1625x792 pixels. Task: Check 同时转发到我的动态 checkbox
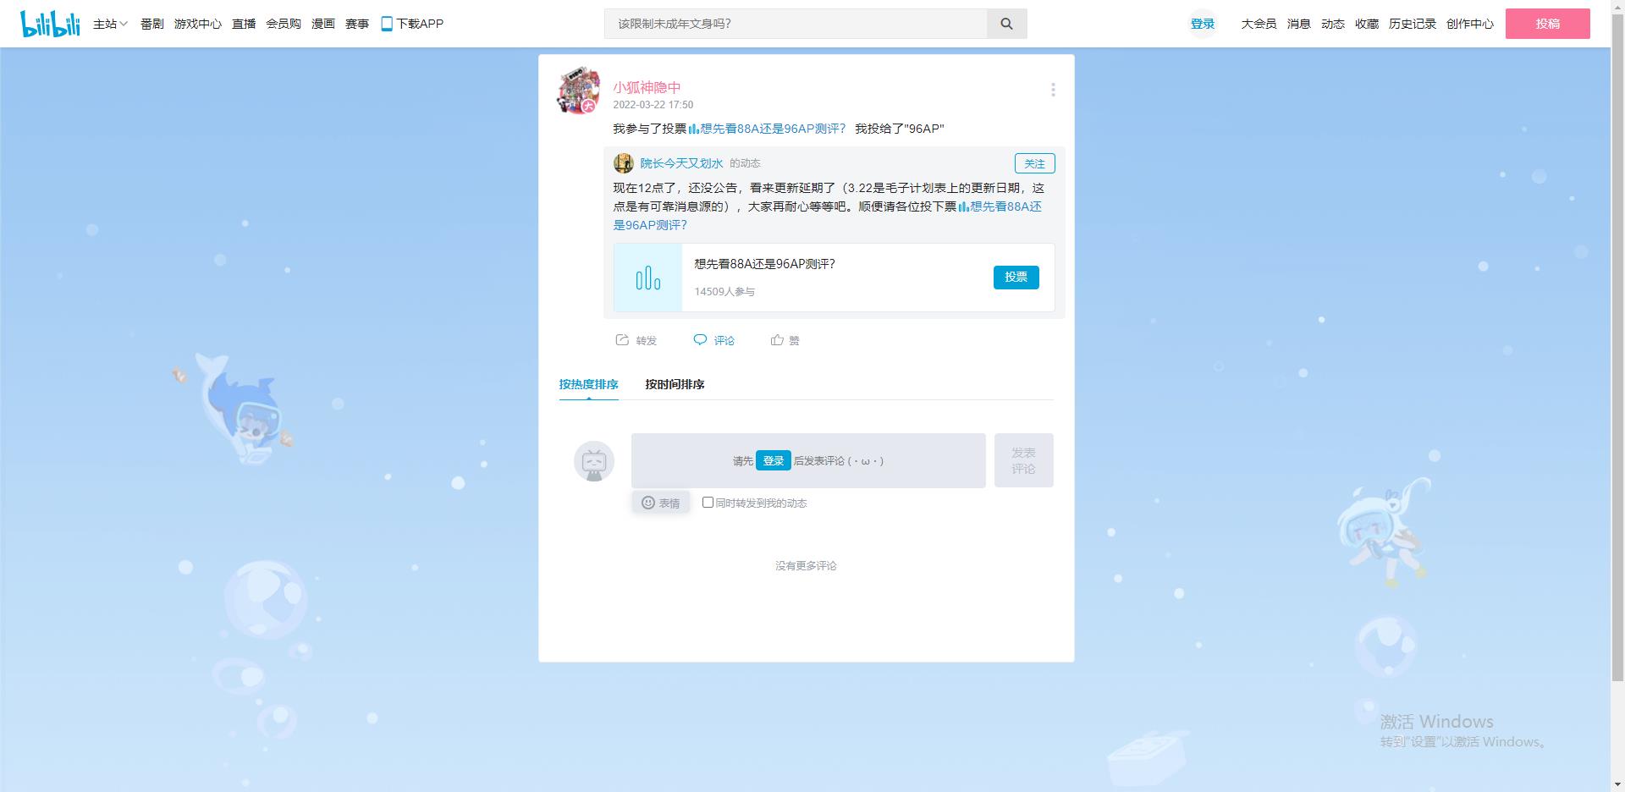point(708,503)
